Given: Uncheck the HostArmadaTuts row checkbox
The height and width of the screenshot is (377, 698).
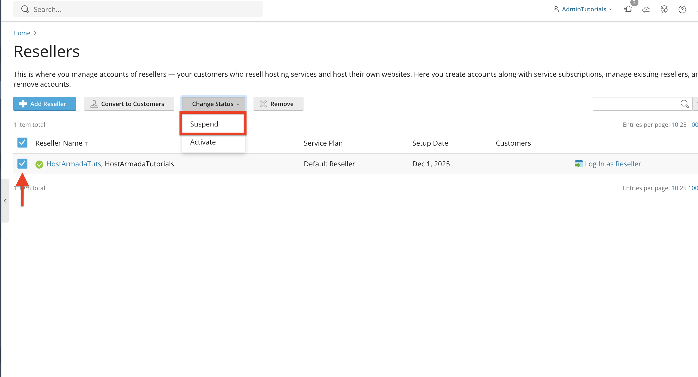Looking at the screenshot, I should (x=22, y=164).
